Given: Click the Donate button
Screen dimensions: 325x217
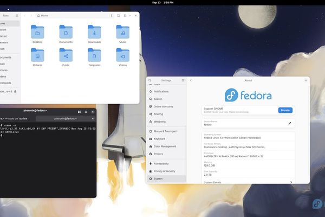Looking at the screenshot, I should tap(285, 110).
